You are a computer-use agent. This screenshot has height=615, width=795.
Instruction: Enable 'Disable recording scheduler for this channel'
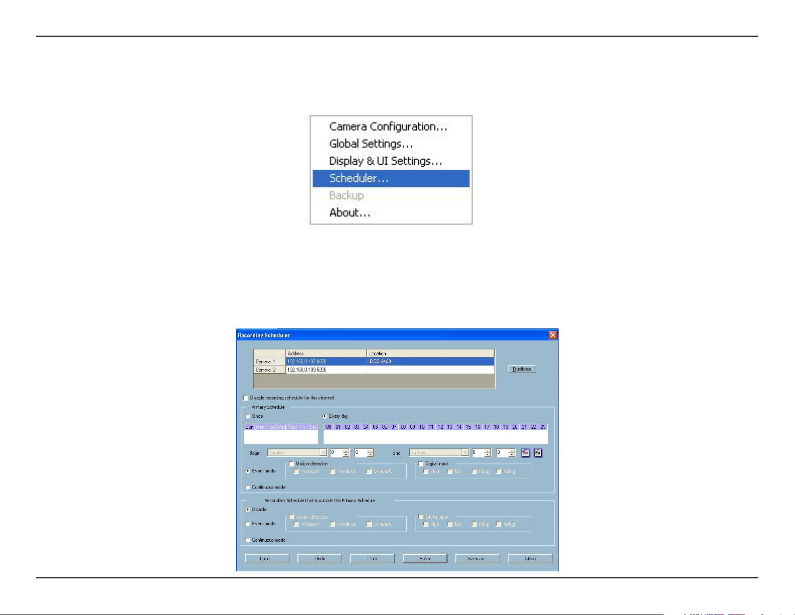(x=246, y=398)
